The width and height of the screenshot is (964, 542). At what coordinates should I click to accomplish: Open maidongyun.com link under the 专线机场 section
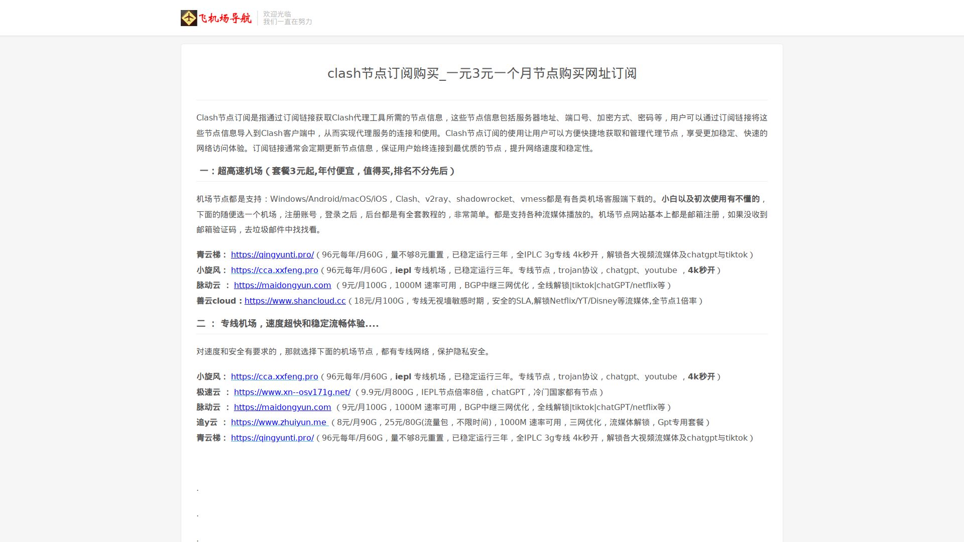tap(282, 408)
